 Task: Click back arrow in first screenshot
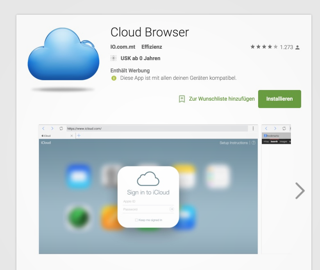43,128
